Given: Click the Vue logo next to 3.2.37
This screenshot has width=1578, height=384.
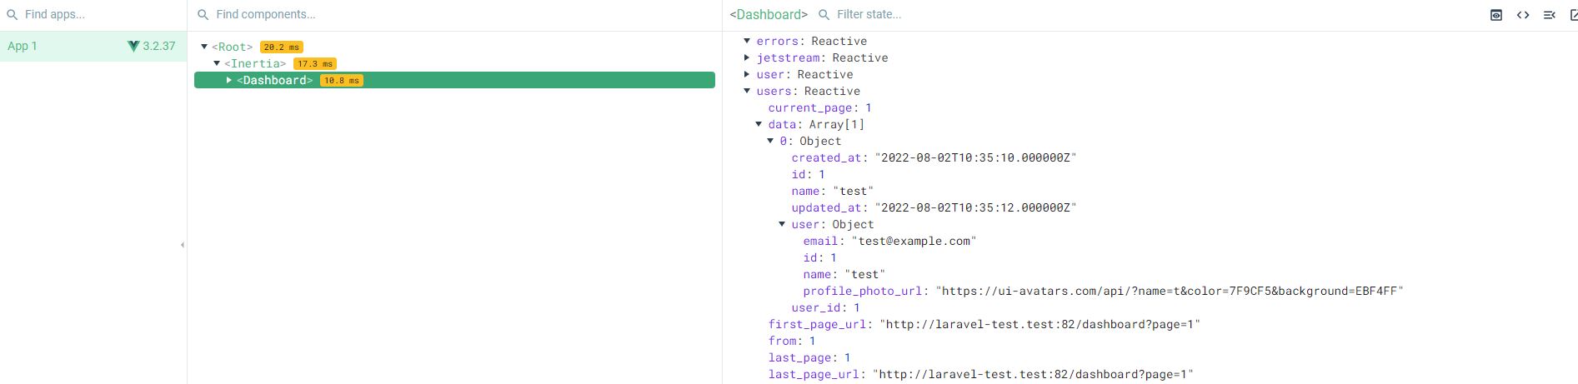Looking at the screenshot, I should [133, 47].
